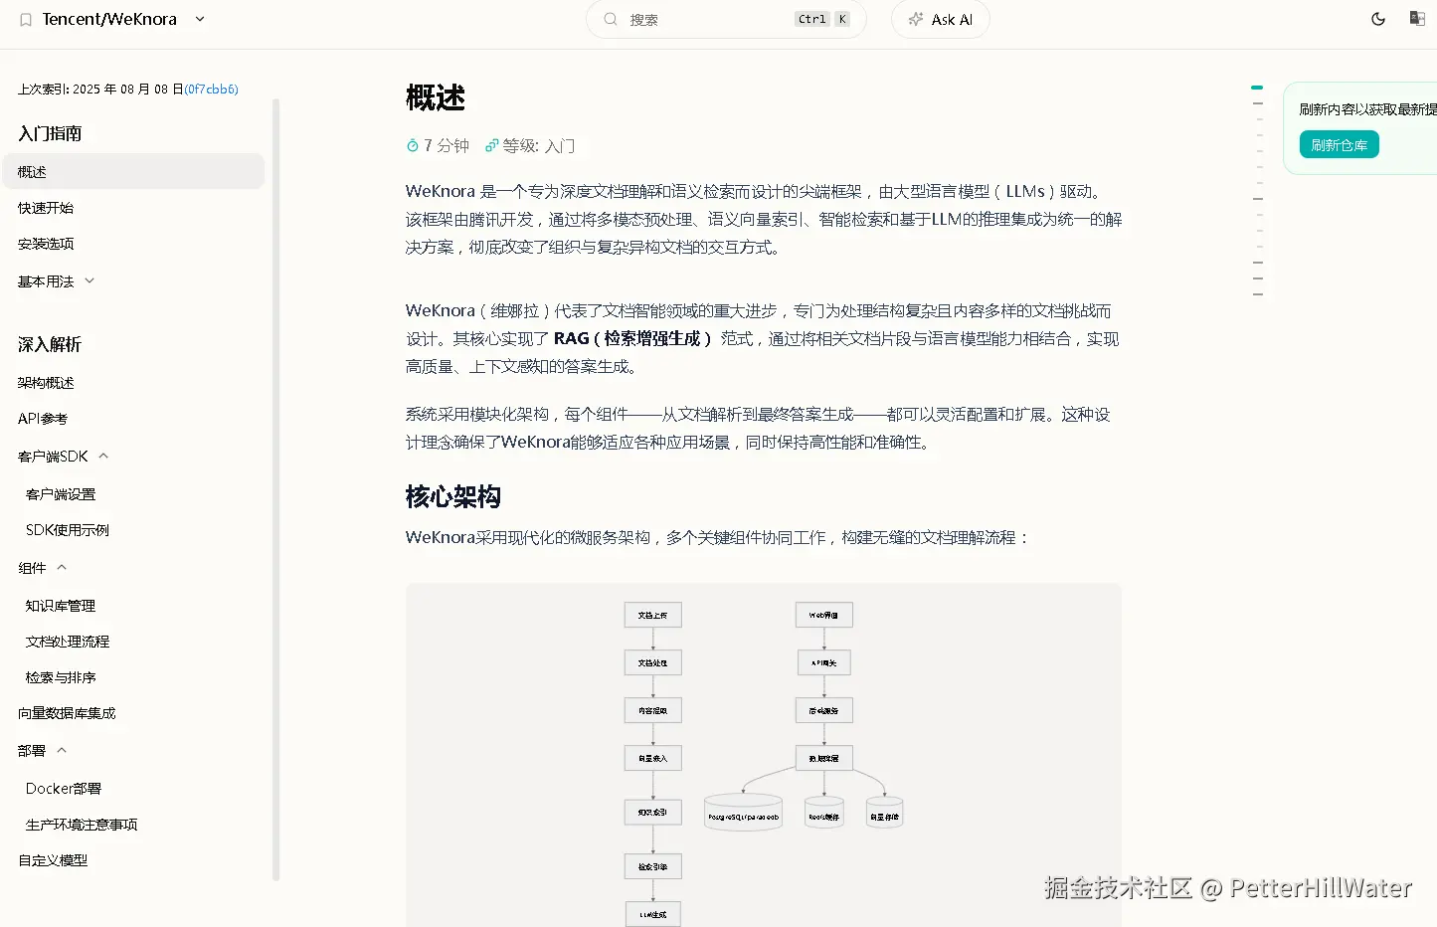Open the 组件 sidebar item

(32, 568)
